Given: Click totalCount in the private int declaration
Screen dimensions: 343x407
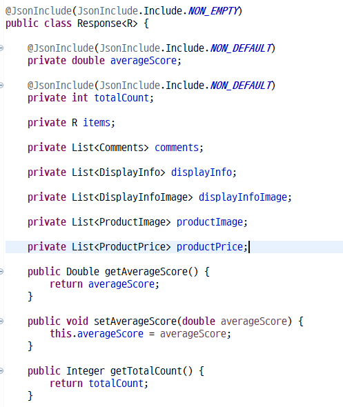Looking at the screenshot, I should click(x=121, y=98).
